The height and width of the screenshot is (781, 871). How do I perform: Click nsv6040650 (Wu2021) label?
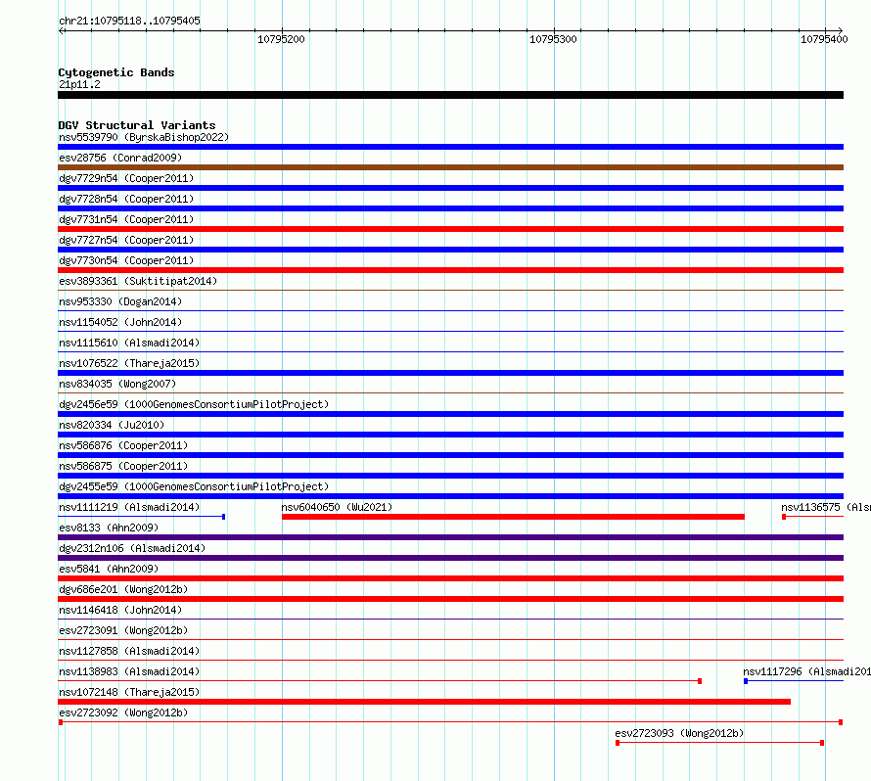click(338, 507)
